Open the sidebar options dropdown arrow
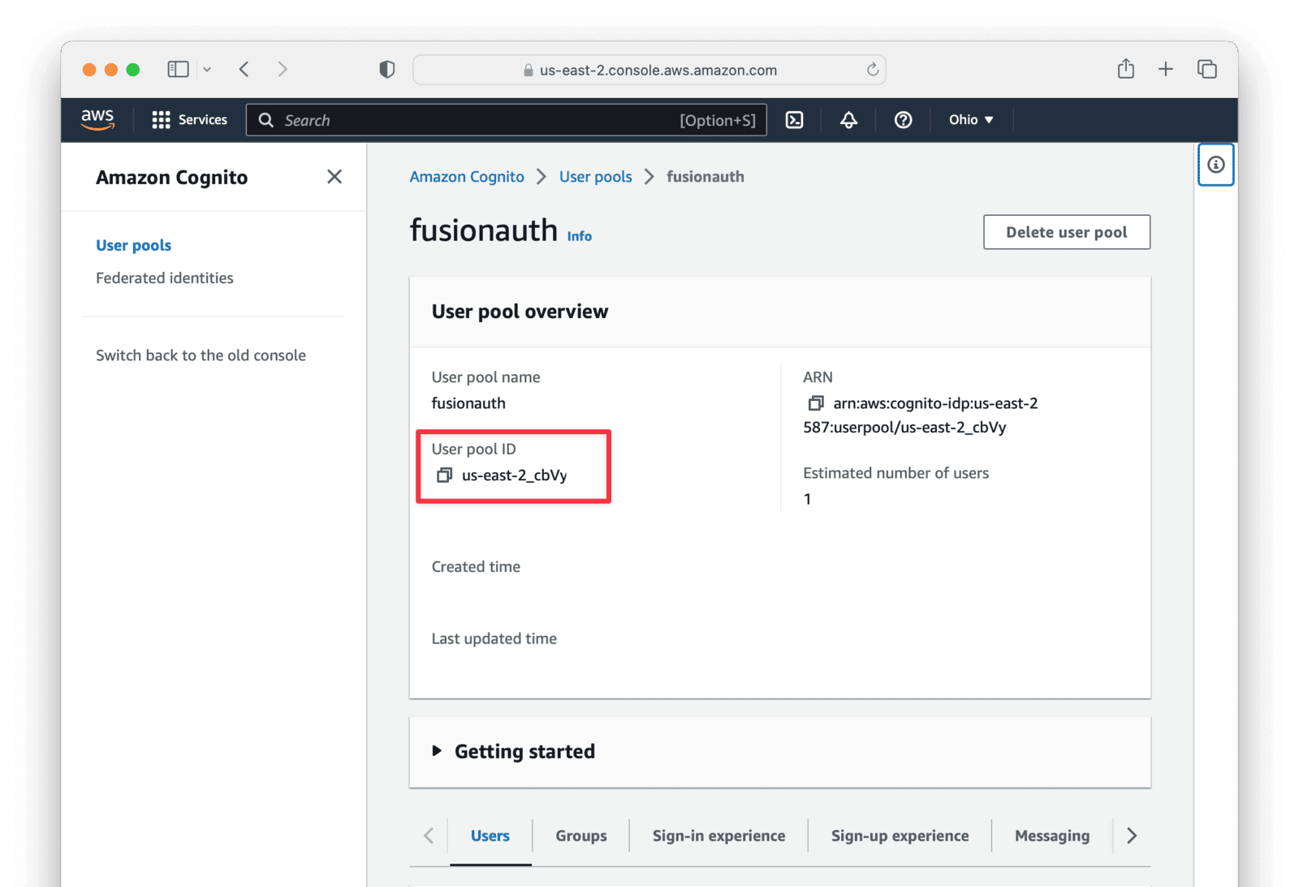 pos(207,70)
